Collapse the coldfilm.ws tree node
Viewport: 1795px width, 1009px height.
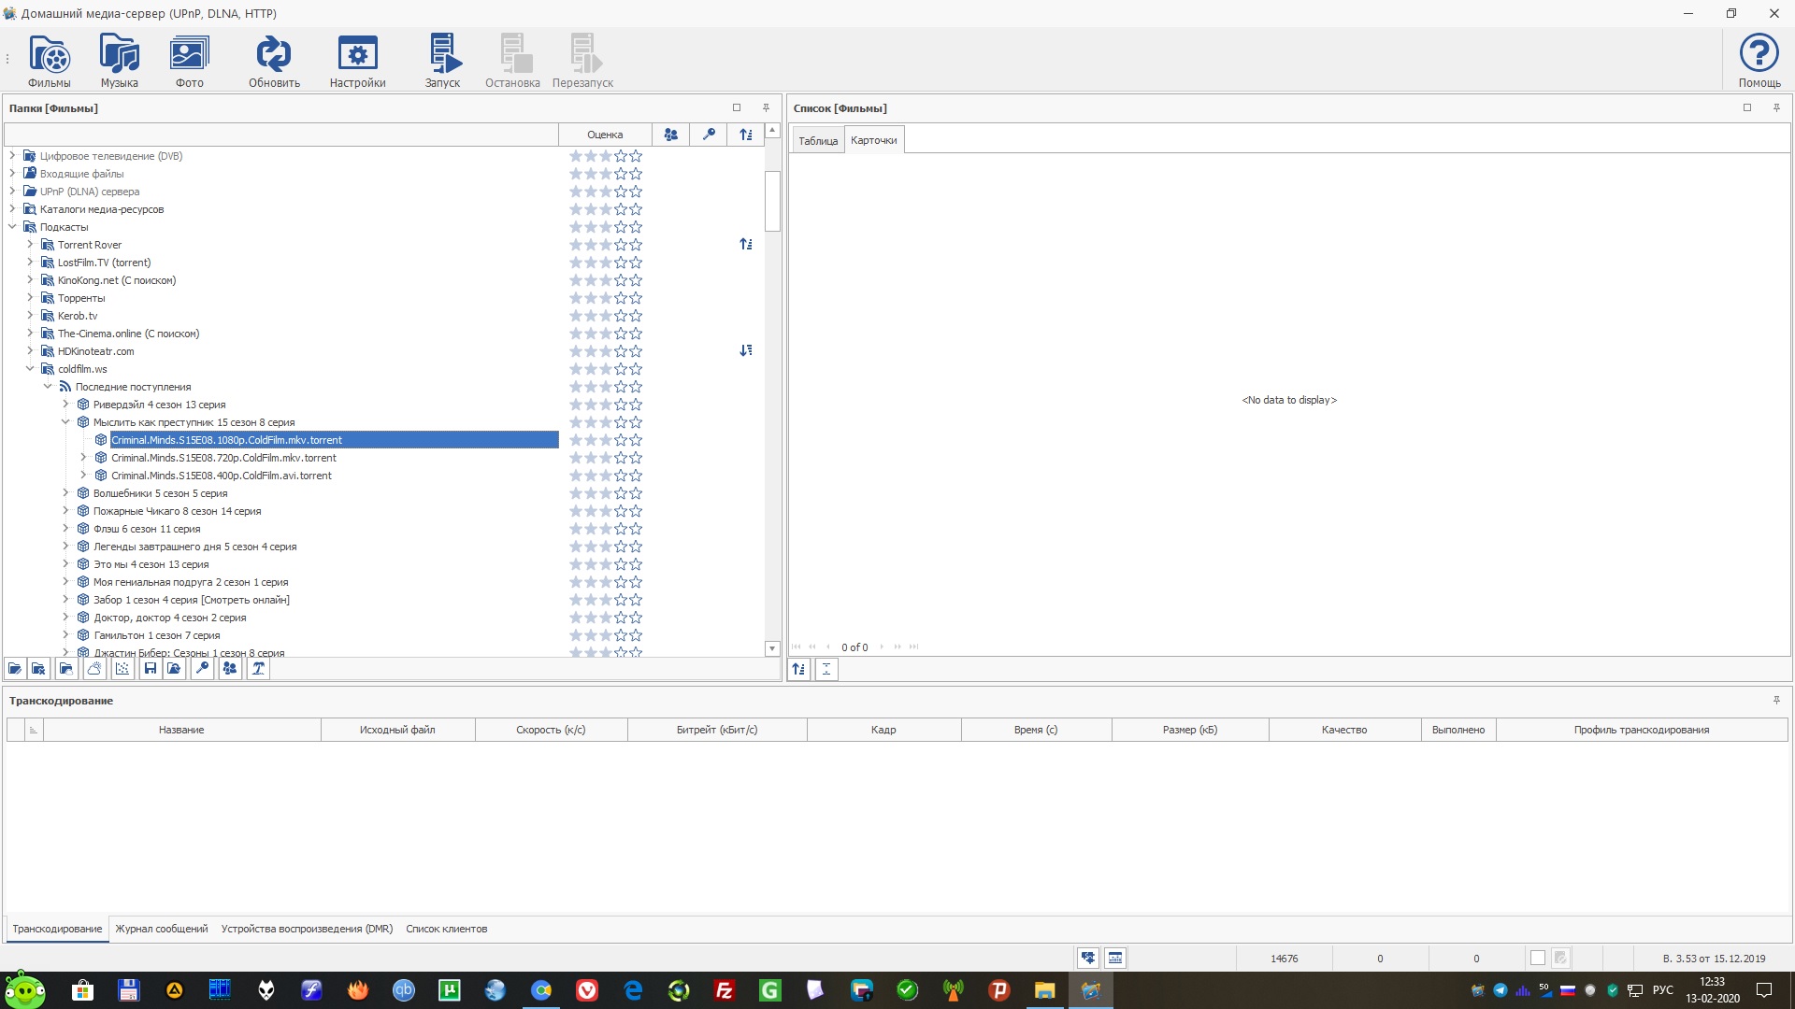pyautogui.click(x=30, y=369)
